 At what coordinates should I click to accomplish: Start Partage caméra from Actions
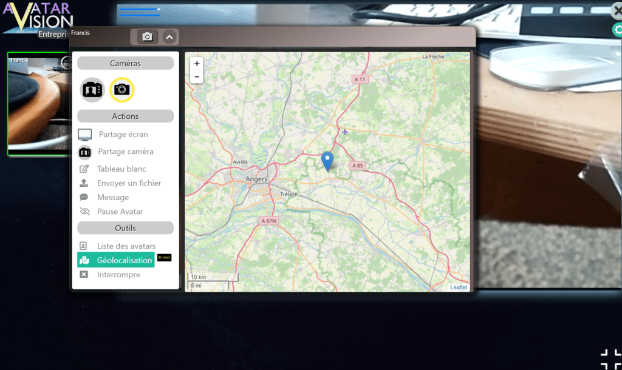[x=125, y=152]
